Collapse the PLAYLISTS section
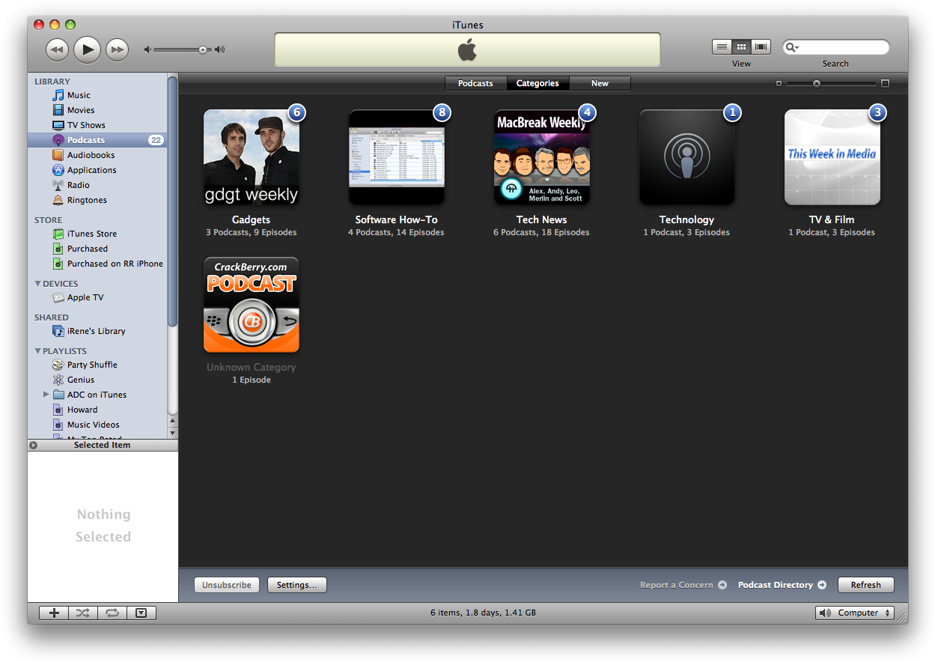 [38, 351]
